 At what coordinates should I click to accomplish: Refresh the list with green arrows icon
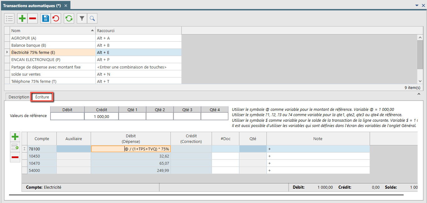tap(69, 19)
